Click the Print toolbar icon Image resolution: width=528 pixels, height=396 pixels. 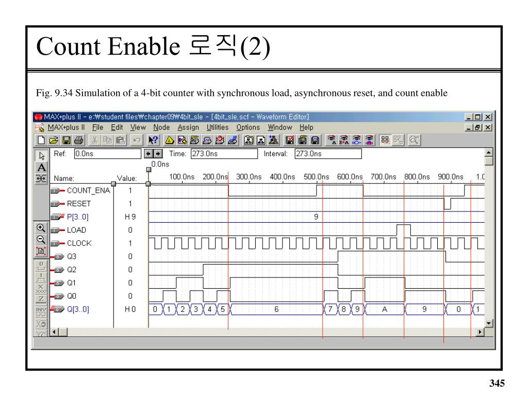point(79,140)
